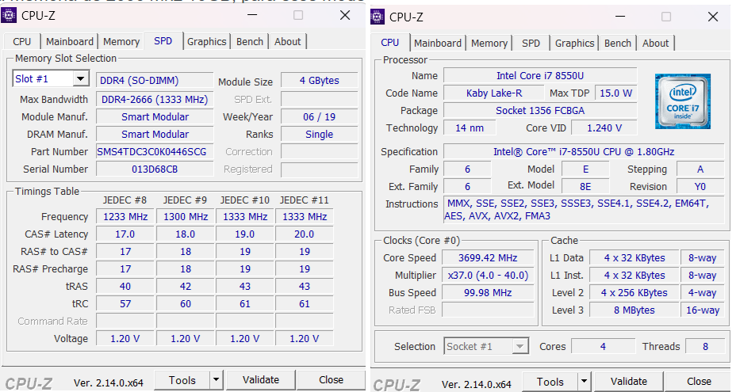This screenshot has height=392, width=736.
Task: Click the DRAM Manuf. Smart Modular value
Action: (x=155, y=134)
